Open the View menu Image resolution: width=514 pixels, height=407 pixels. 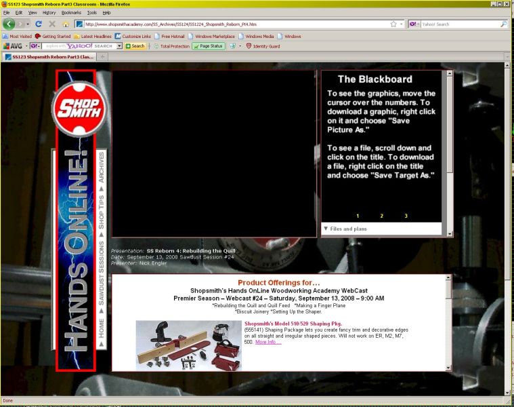click(x=33, y=13)
